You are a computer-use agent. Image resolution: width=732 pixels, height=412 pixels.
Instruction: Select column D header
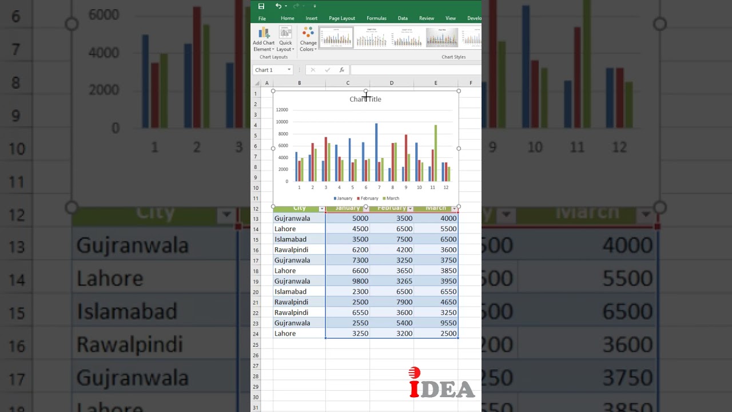click(x=392, y=83)
